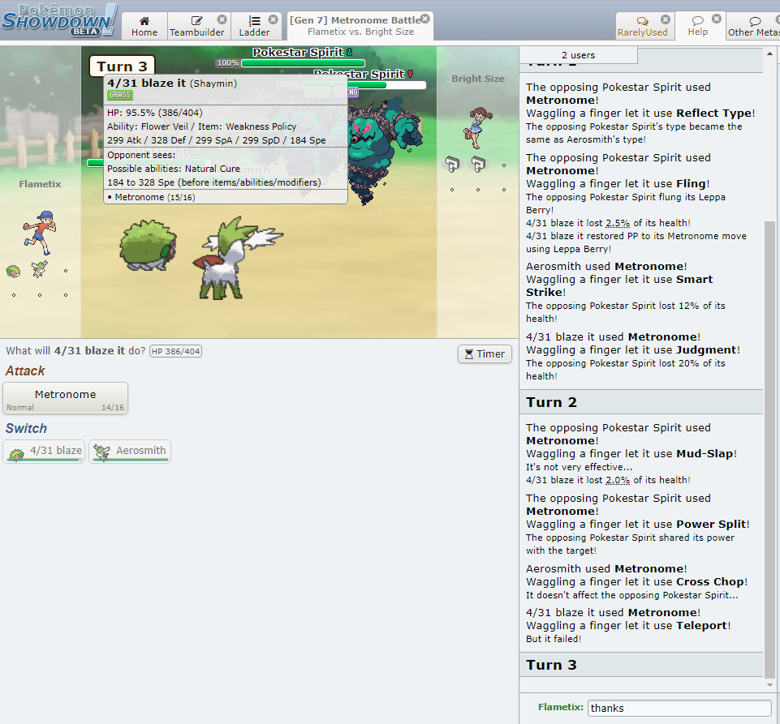
Task: Click the top Pokestar Spirit HP bar
Action: (303, 63)
